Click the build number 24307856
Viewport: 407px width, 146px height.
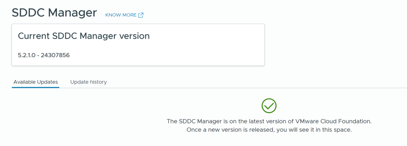(55, 55)
